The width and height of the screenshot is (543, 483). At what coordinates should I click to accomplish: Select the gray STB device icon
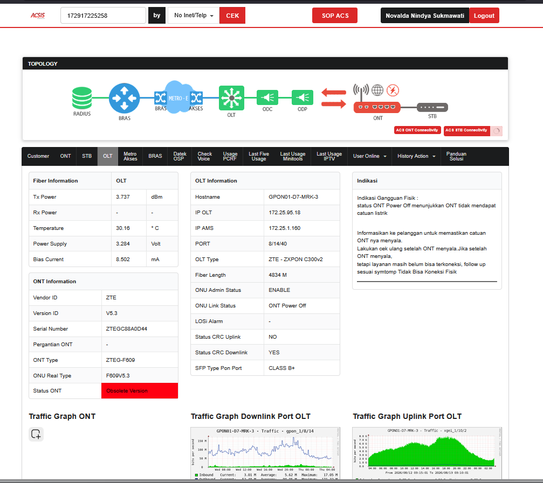(432, 107)
